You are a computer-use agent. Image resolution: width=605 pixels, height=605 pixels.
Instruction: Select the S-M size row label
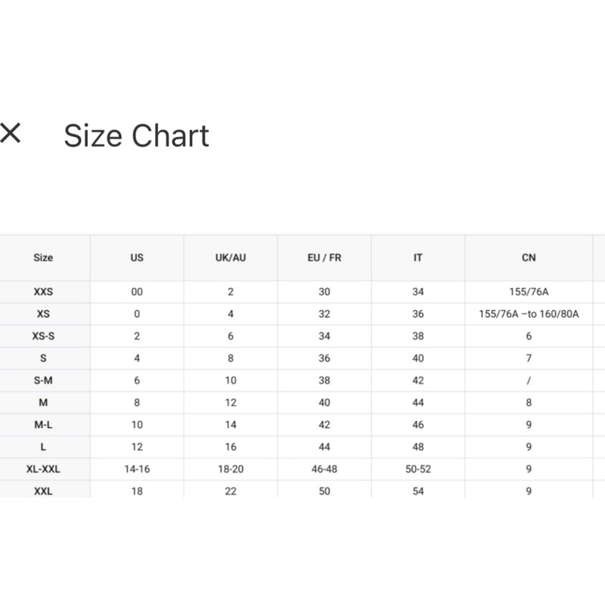pos(43,380)
